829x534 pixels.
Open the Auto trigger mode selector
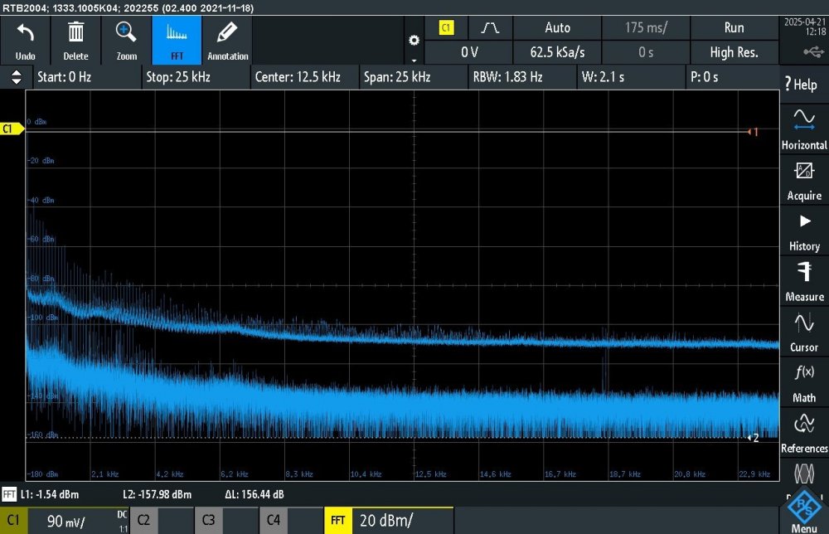pyautogui.click(x=557, y=28)
